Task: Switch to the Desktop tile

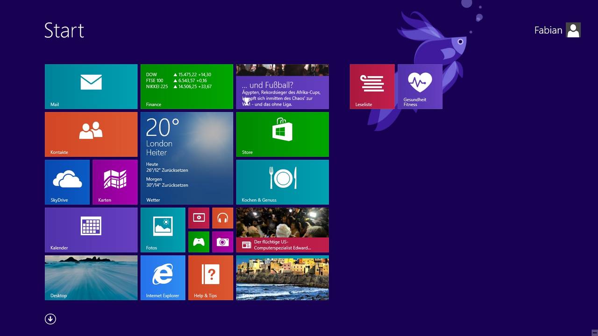Action: tap(91, 278)
